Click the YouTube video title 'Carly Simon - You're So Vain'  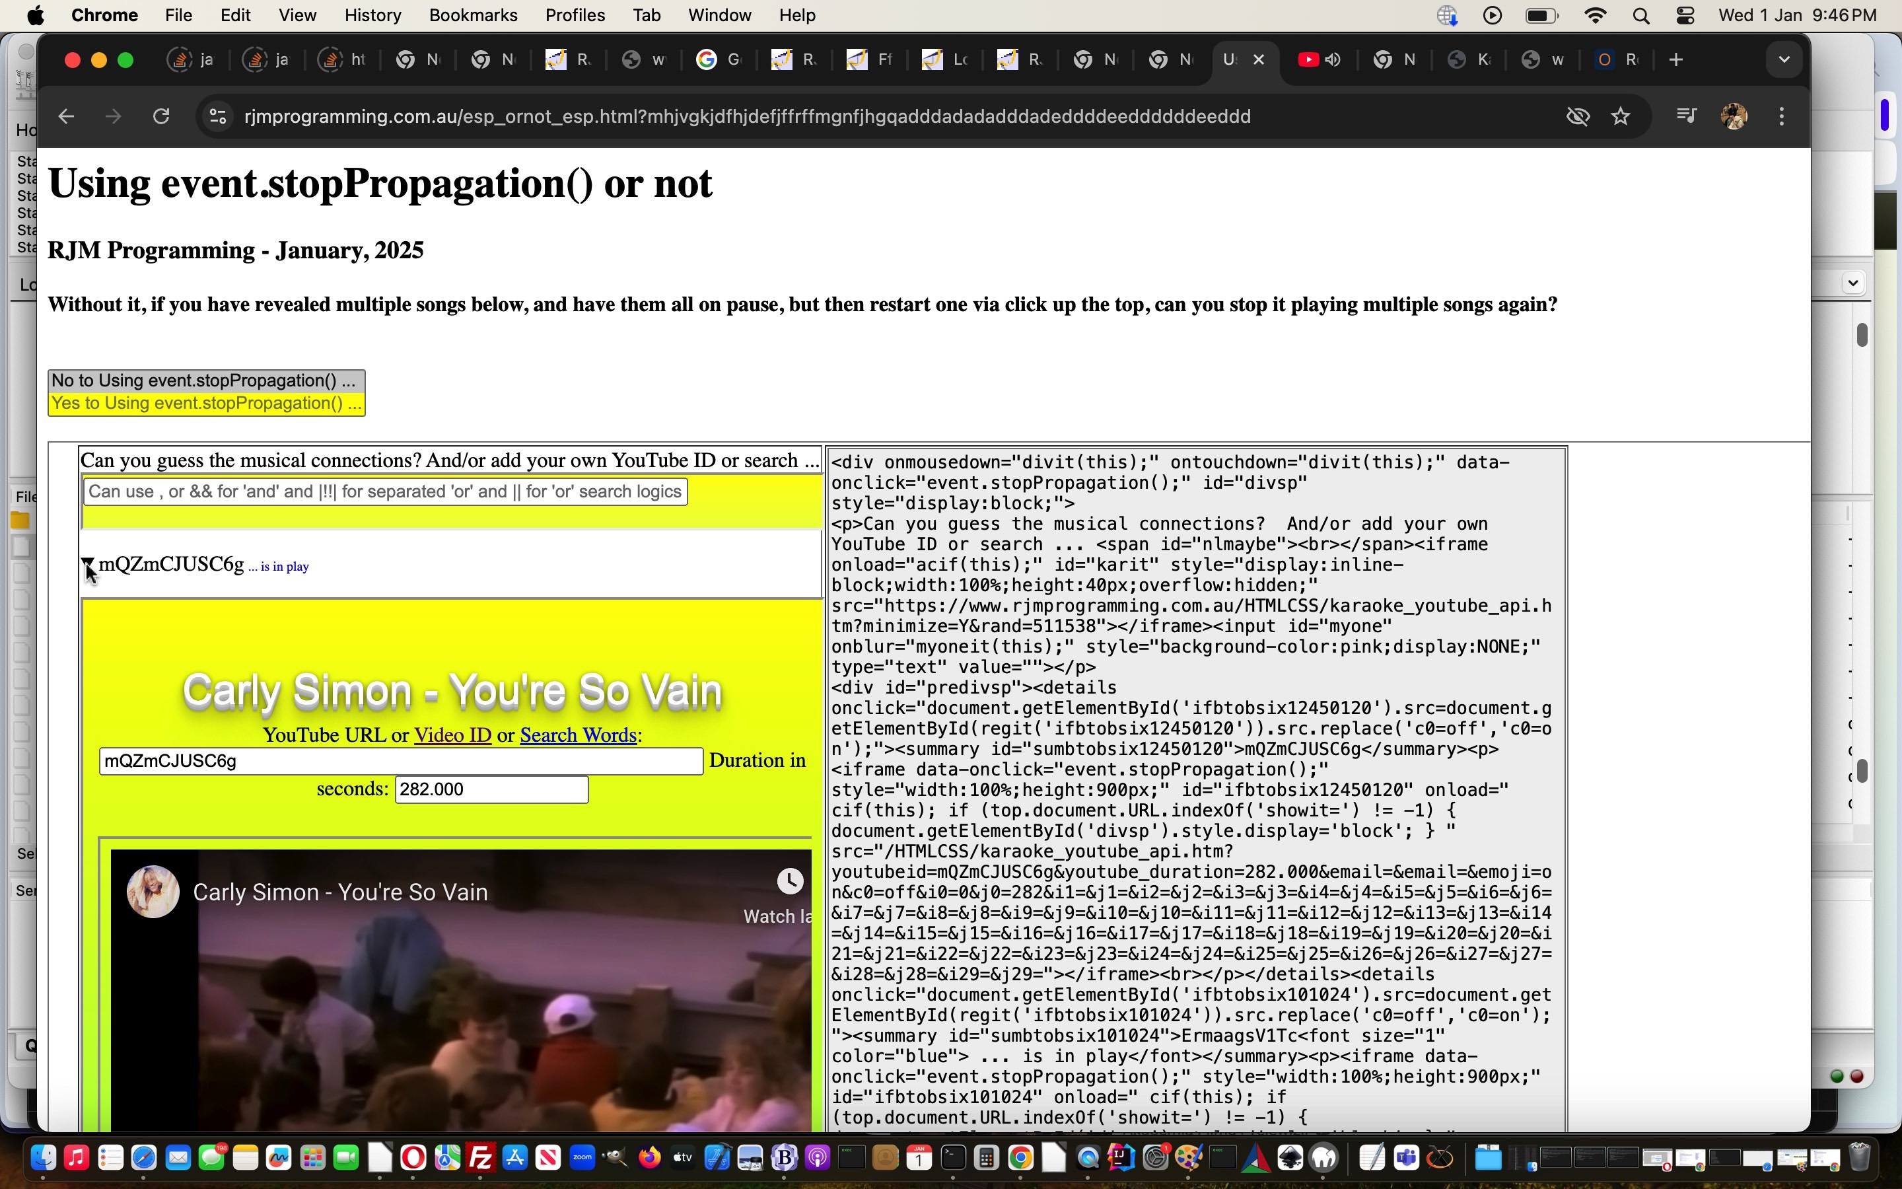(x=340, y=892)
